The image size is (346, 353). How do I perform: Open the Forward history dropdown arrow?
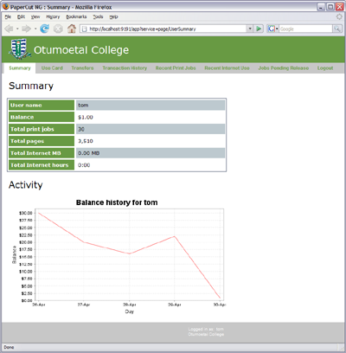click(x=35, y=29)
